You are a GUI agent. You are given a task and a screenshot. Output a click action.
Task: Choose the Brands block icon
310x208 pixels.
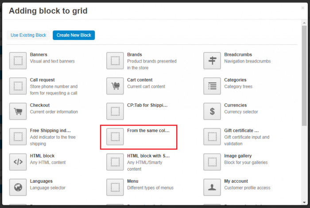click(x=115, y=61)
